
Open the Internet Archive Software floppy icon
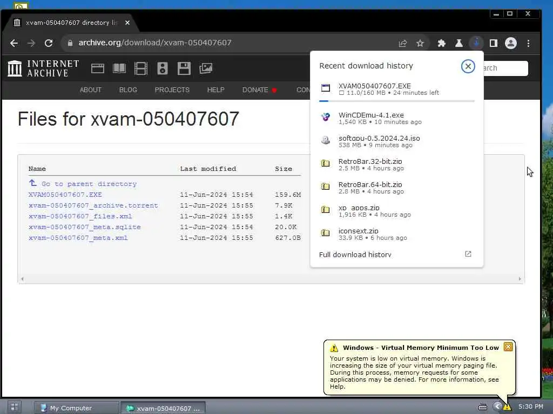(x=184, y=68)
